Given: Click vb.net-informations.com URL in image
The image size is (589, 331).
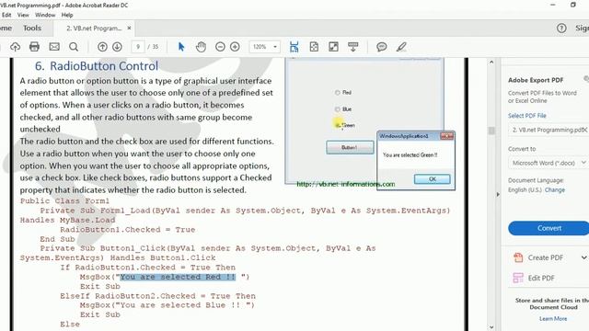Looking at the screenshot, I should click(x=346, y=184).
